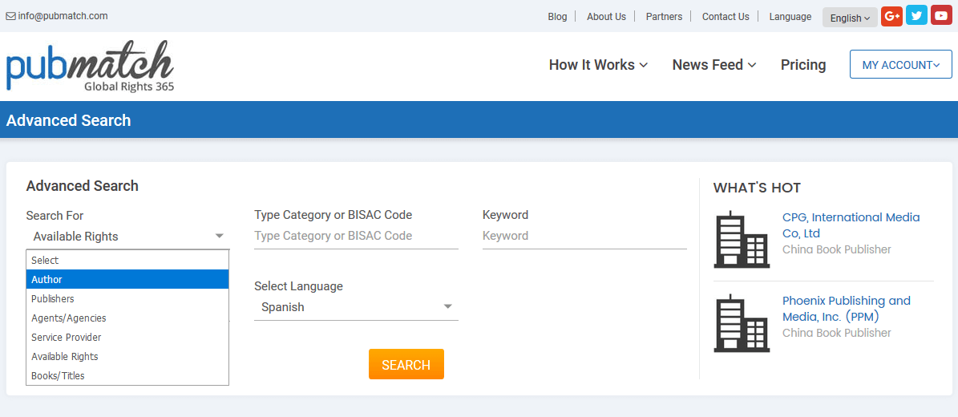Click the orange SEARCH button
The width and height of the screenshot is (958, 417).
point(406,364)
